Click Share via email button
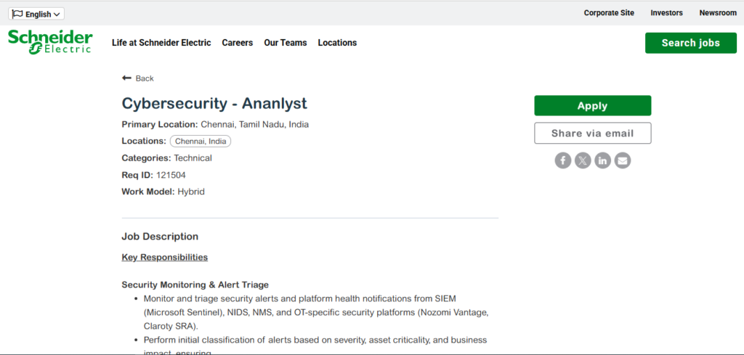Screen dimensions: 744x355 (593, 133)
